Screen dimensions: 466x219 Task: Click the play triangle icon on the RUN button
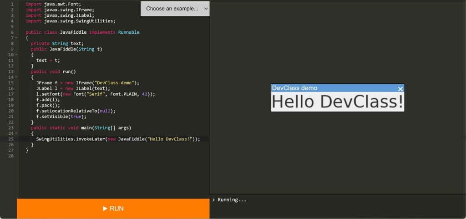click(x=105, y=209)
